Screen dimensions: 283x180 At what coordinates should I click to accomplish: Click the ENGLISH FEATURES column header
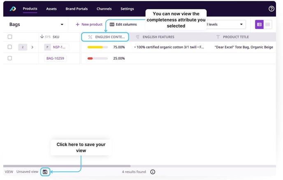tap(158, 37)
